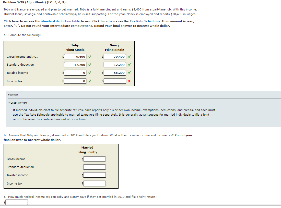The width and height of the screenshot is (281, 208).
Task: Click red X beside Nancy's income tax
Action: pos(129,81)
